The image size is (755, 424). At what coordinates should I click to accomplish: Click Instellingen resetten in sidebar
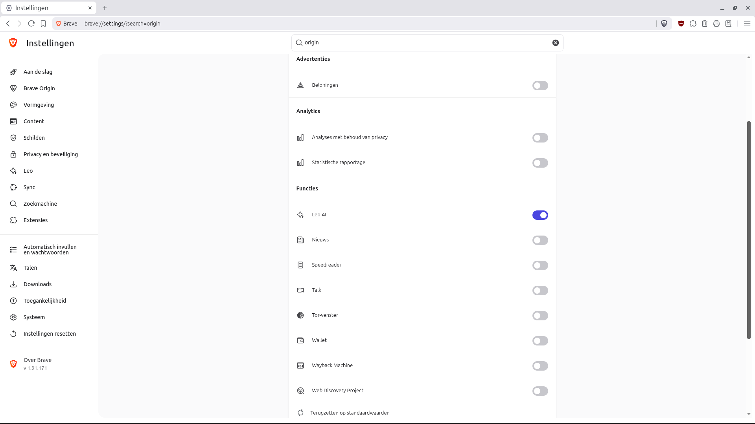(x=49, y=334)
